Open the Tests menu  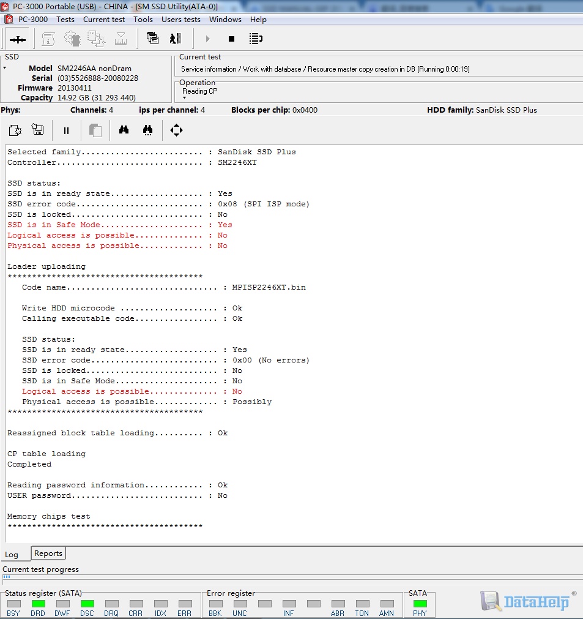coord(65,19)
